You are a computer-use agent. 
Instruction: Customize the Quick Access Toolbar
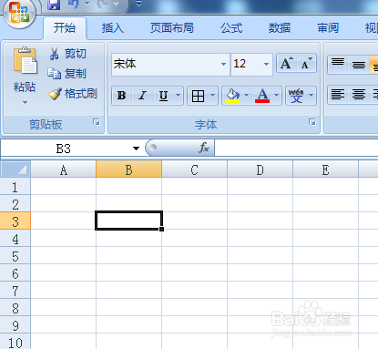(x=138, y=4)
